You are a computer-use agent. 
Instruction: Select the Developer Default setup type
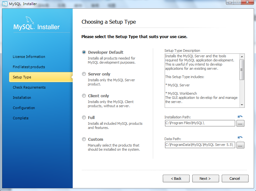tap(84, 52)
